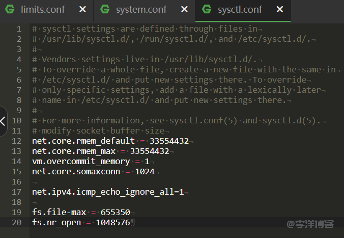344x238 pixels.
Task: Select line number 12 in the gutter
Action: point(17,141)
